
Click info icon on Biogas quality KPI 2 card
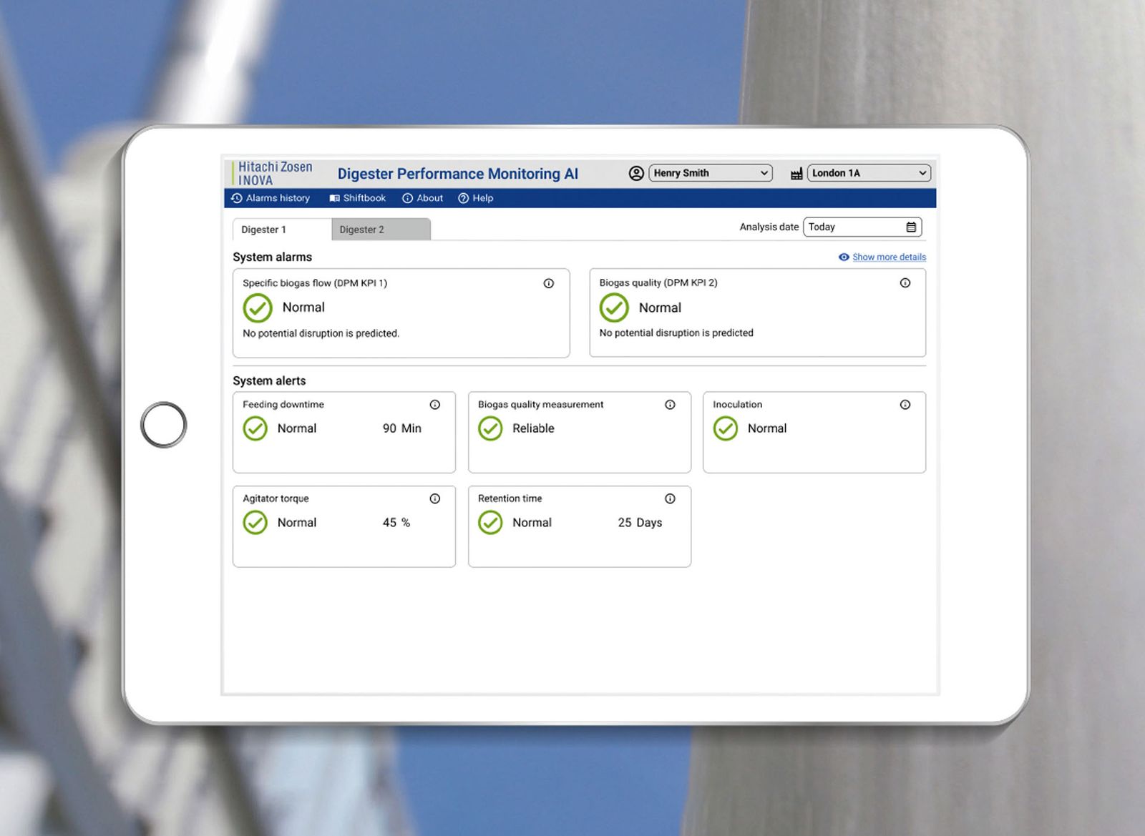click(x=905, y=283)
